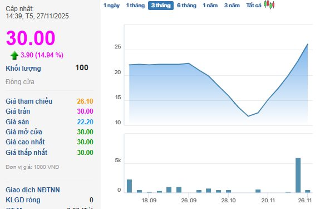
Task: Select the 6 tháng time range
Action: pos(186,6)
